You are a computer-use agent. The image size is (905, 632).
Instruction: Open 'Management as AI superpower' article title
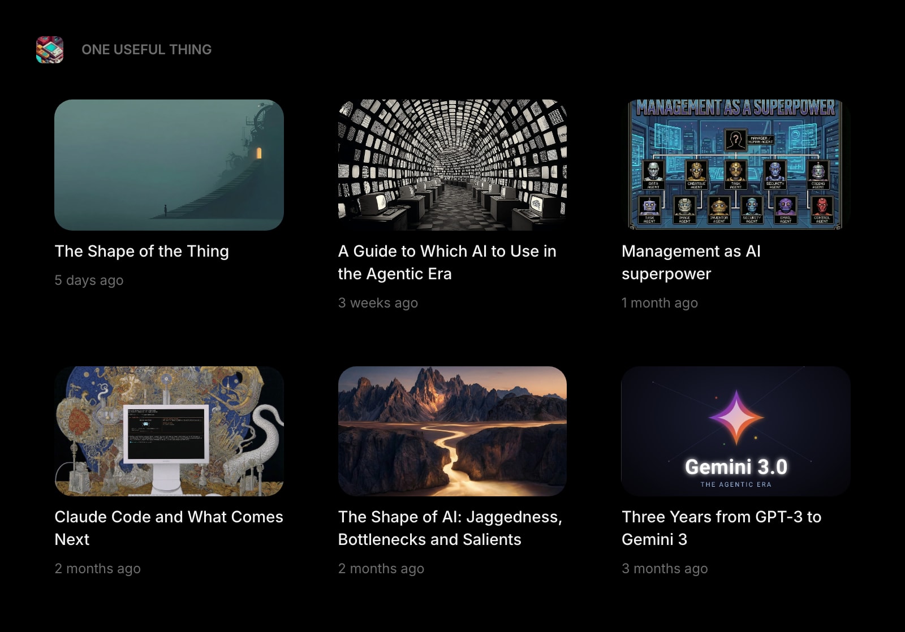[x=691, y=262]
